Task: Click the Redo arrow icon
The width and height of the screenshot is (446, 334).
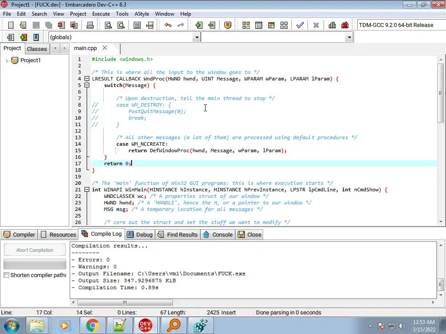Action: coord(181,25)
